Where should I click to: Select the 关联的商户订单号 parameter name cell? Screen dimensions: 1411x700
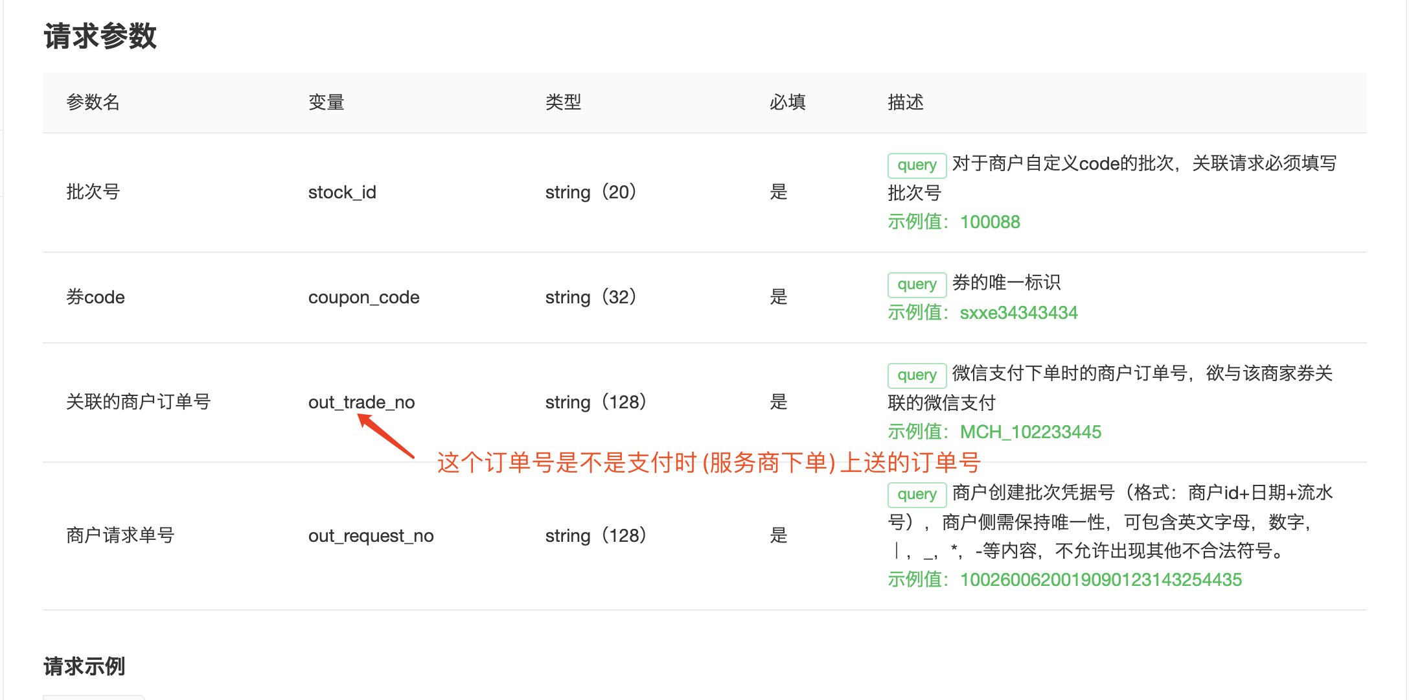pos(139,402)
